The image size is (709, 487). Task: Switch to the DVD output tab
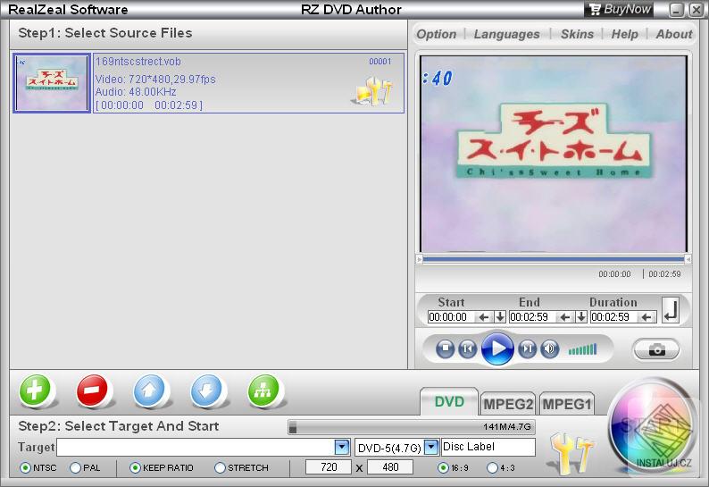point(449,401)
